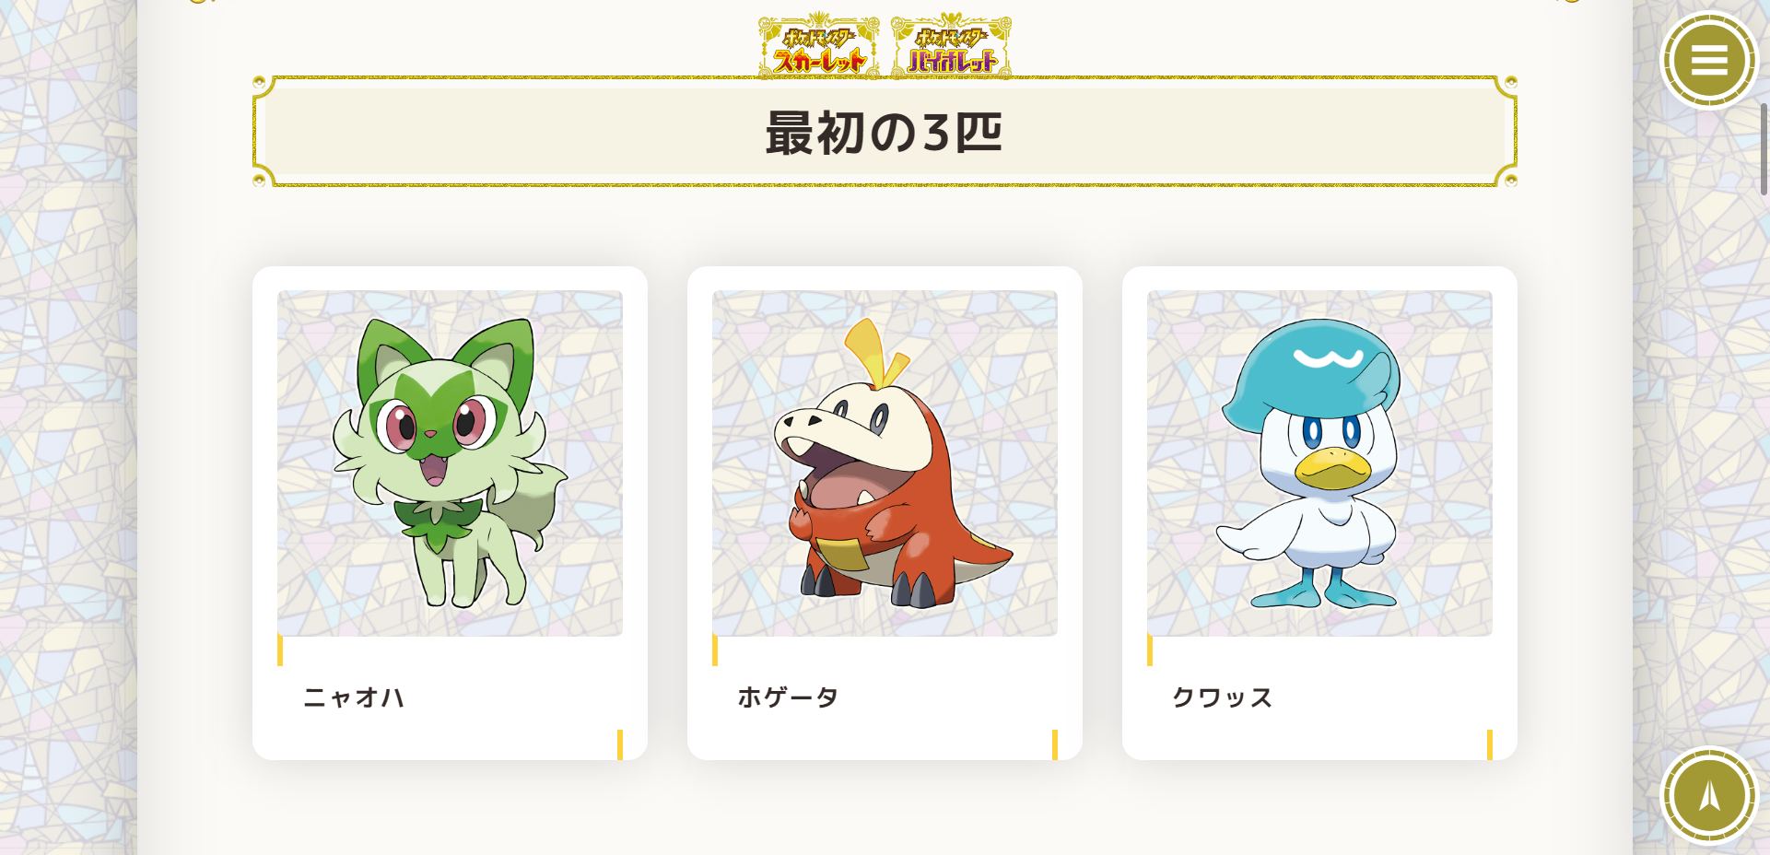This screenshot has width=1770, height=855.
Task: Open the ニャオハ image thumbnail
Action: point(450,463)
